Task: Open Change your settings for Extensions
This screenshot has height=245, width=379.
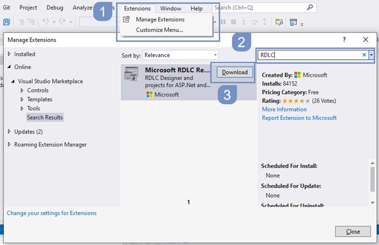Action: (51, 213)
